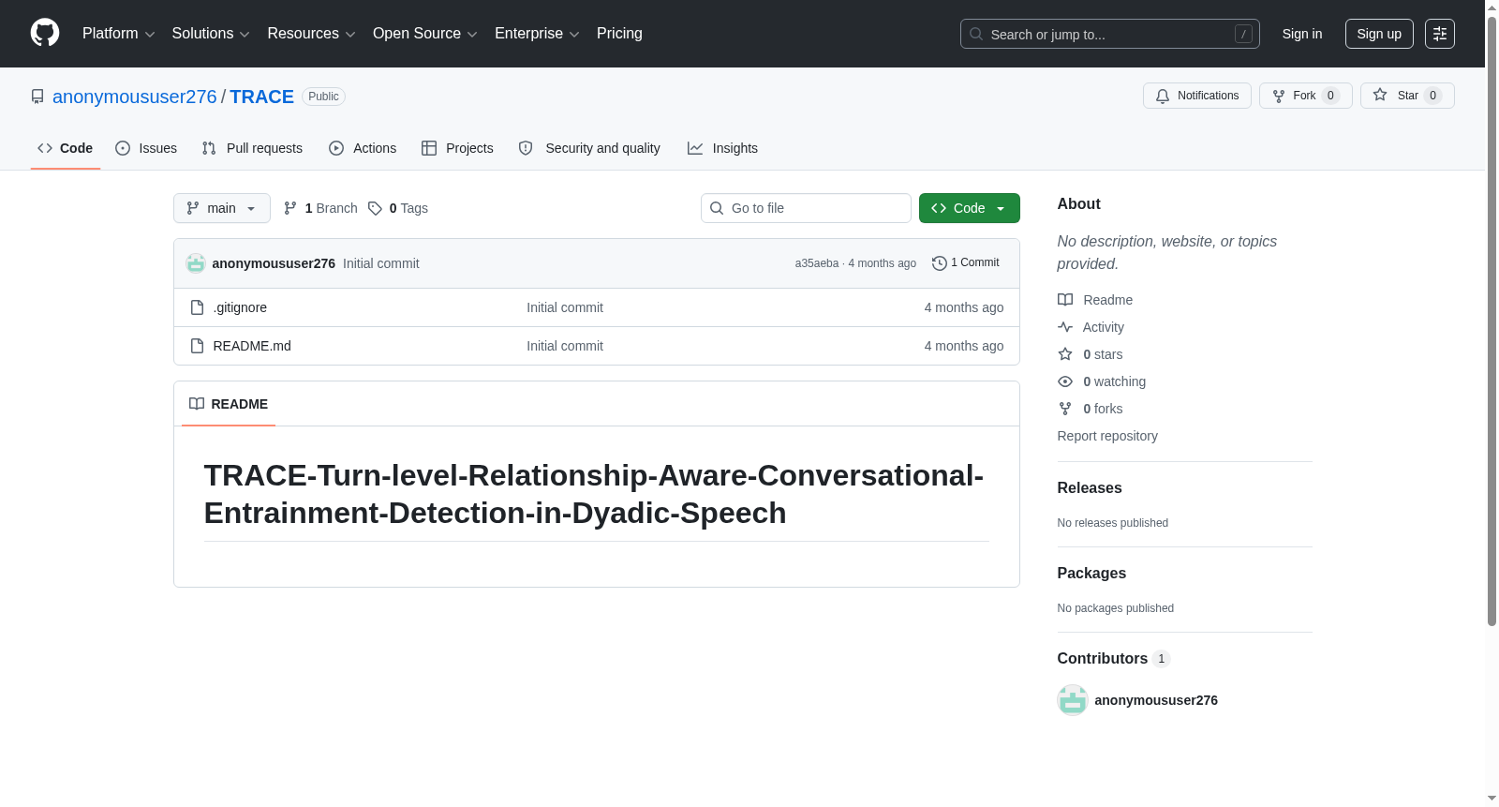Click the contributor avatar image
The width and height of the screenshot is (1499, 807).
[x=1073, y=700]
